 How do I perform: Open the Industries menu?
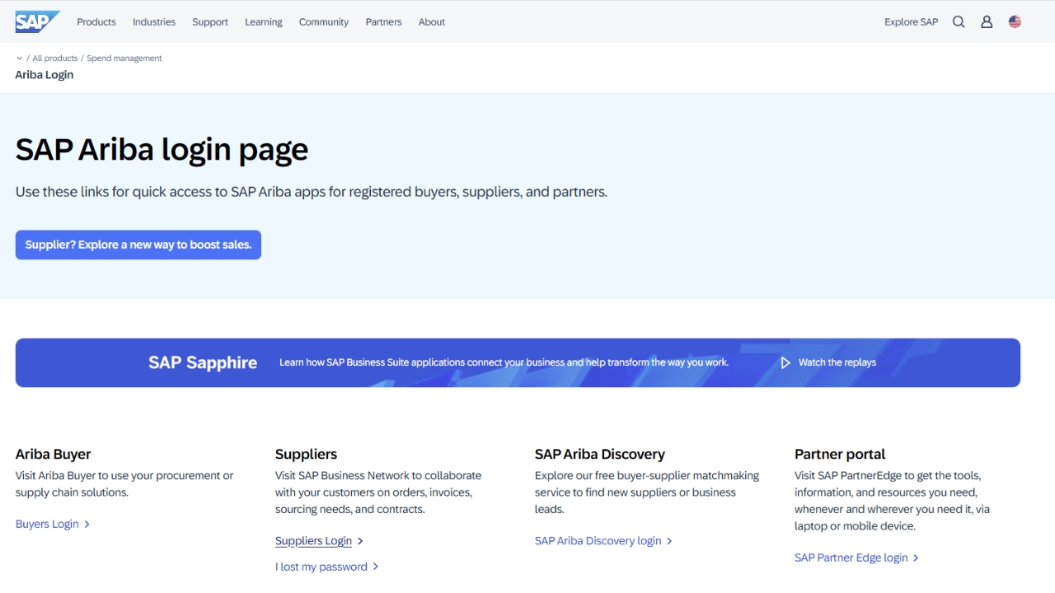tap(154, 22)
